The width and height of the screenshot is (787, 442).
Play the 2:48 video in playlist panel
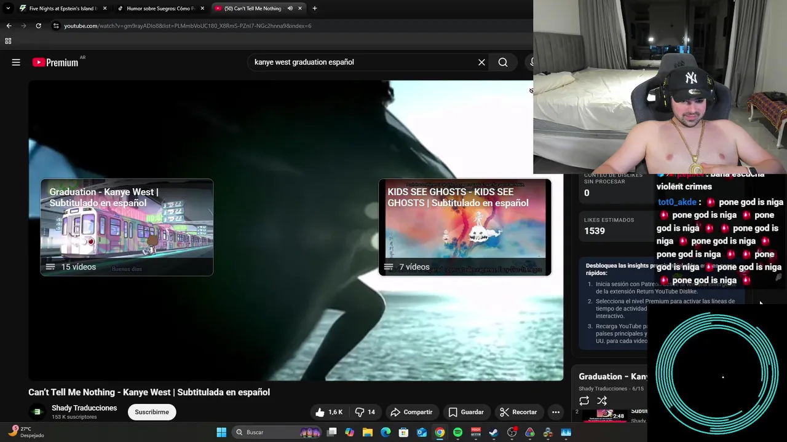pyautogui.click(x=604, y=416)
